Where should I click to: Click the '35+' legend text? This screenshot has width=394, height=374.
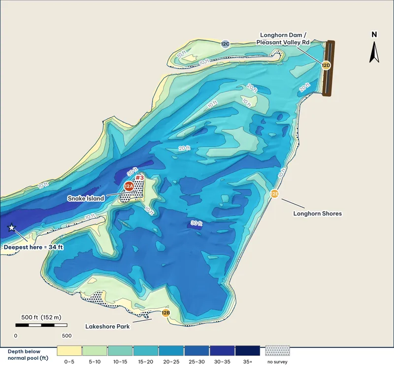coord(248,362)
